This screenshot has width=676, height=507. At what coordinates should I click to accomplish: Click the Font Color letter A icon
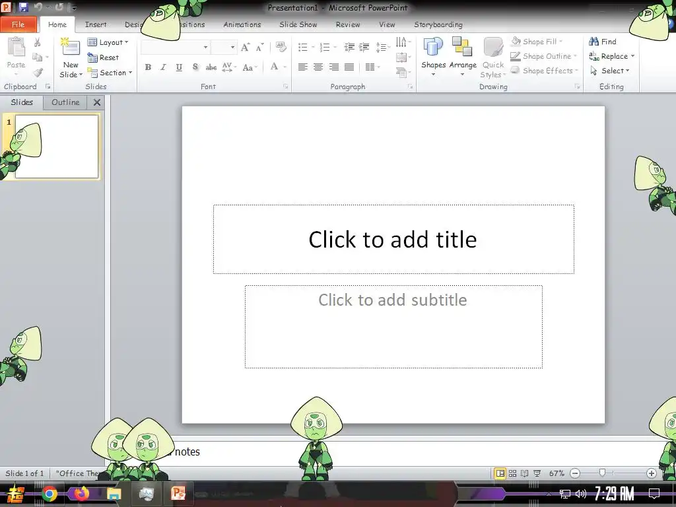[x=274, y=67]
